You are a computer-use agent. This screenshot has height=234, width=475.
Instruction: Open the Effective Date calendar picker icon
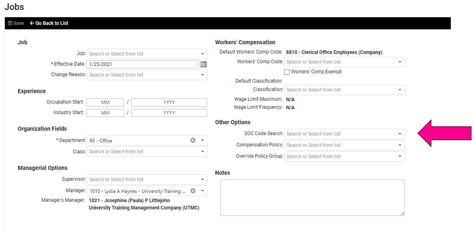click(203, 64)
